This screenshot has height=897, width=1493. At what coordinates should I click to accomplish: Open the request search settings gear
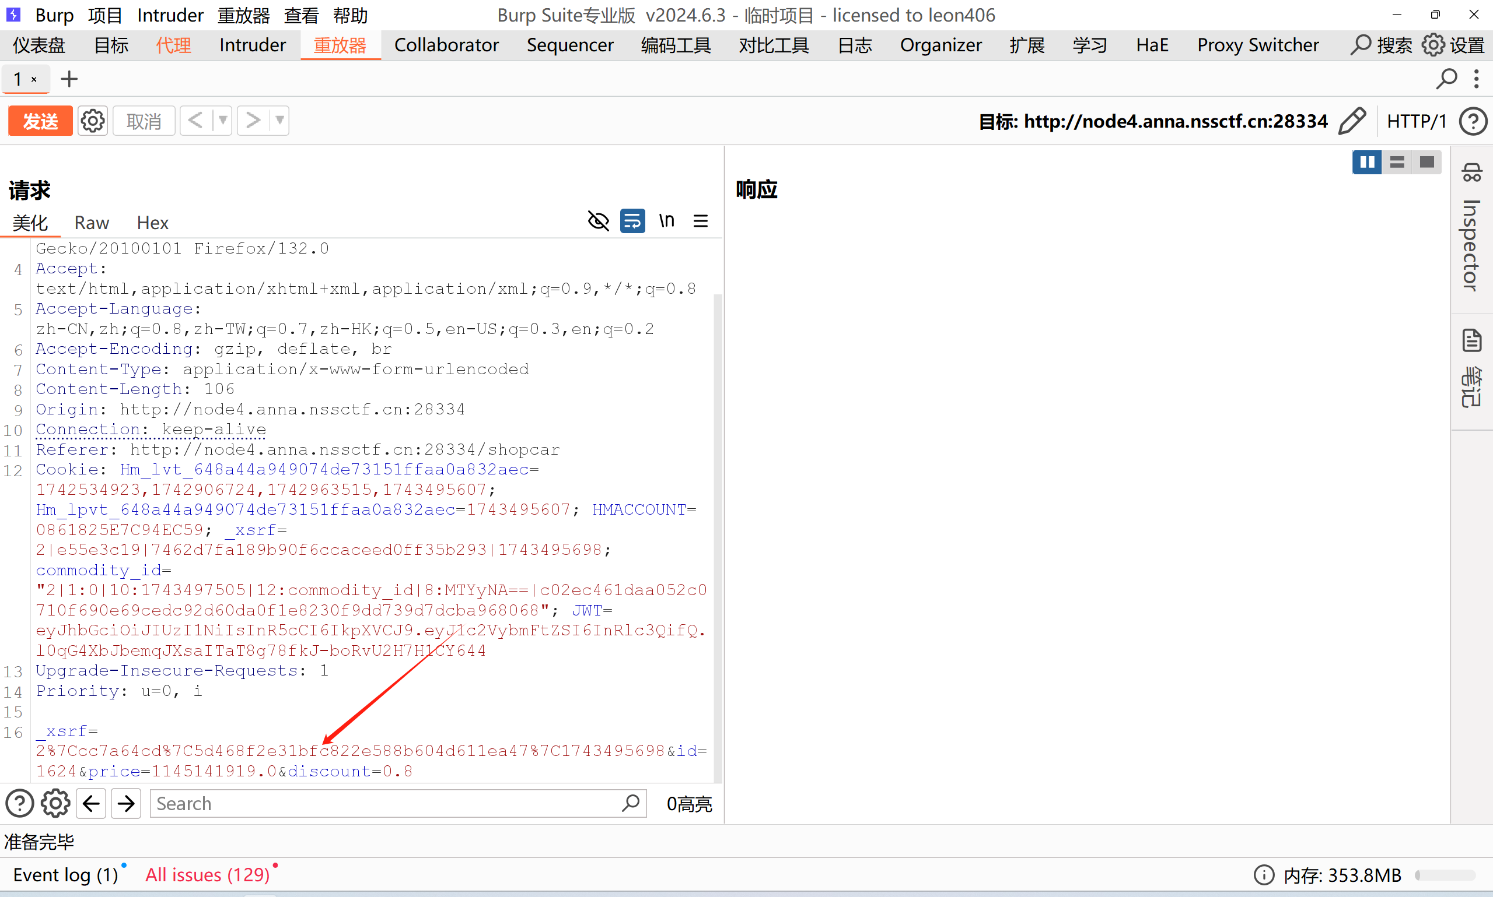click(55, 804)
